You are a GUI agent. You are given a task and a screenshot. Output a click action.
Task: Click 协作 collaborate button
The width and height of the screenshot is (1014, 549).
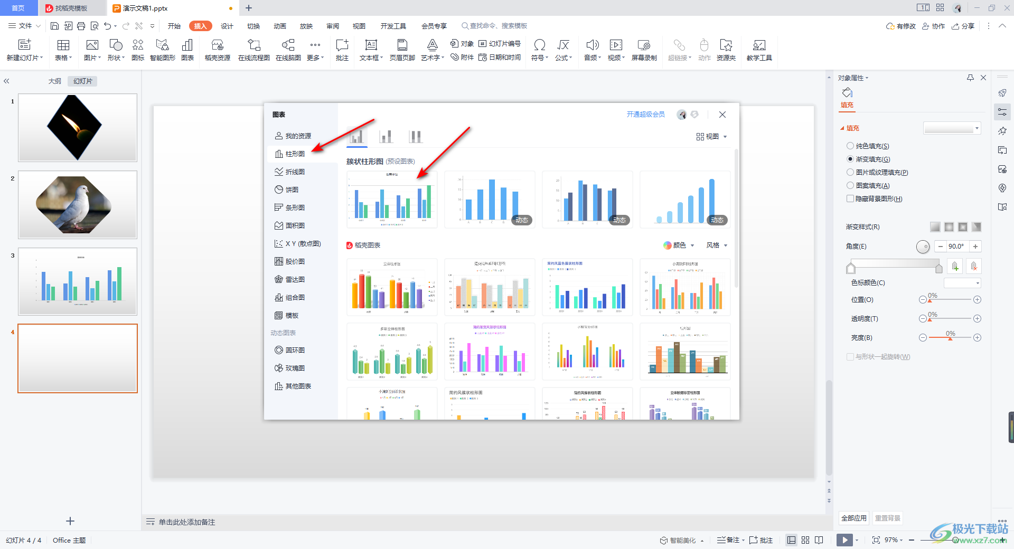coord(934,26)
